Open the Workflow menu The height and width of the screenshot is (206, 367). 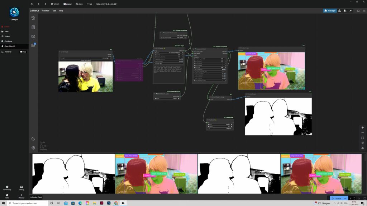(46, 11)
